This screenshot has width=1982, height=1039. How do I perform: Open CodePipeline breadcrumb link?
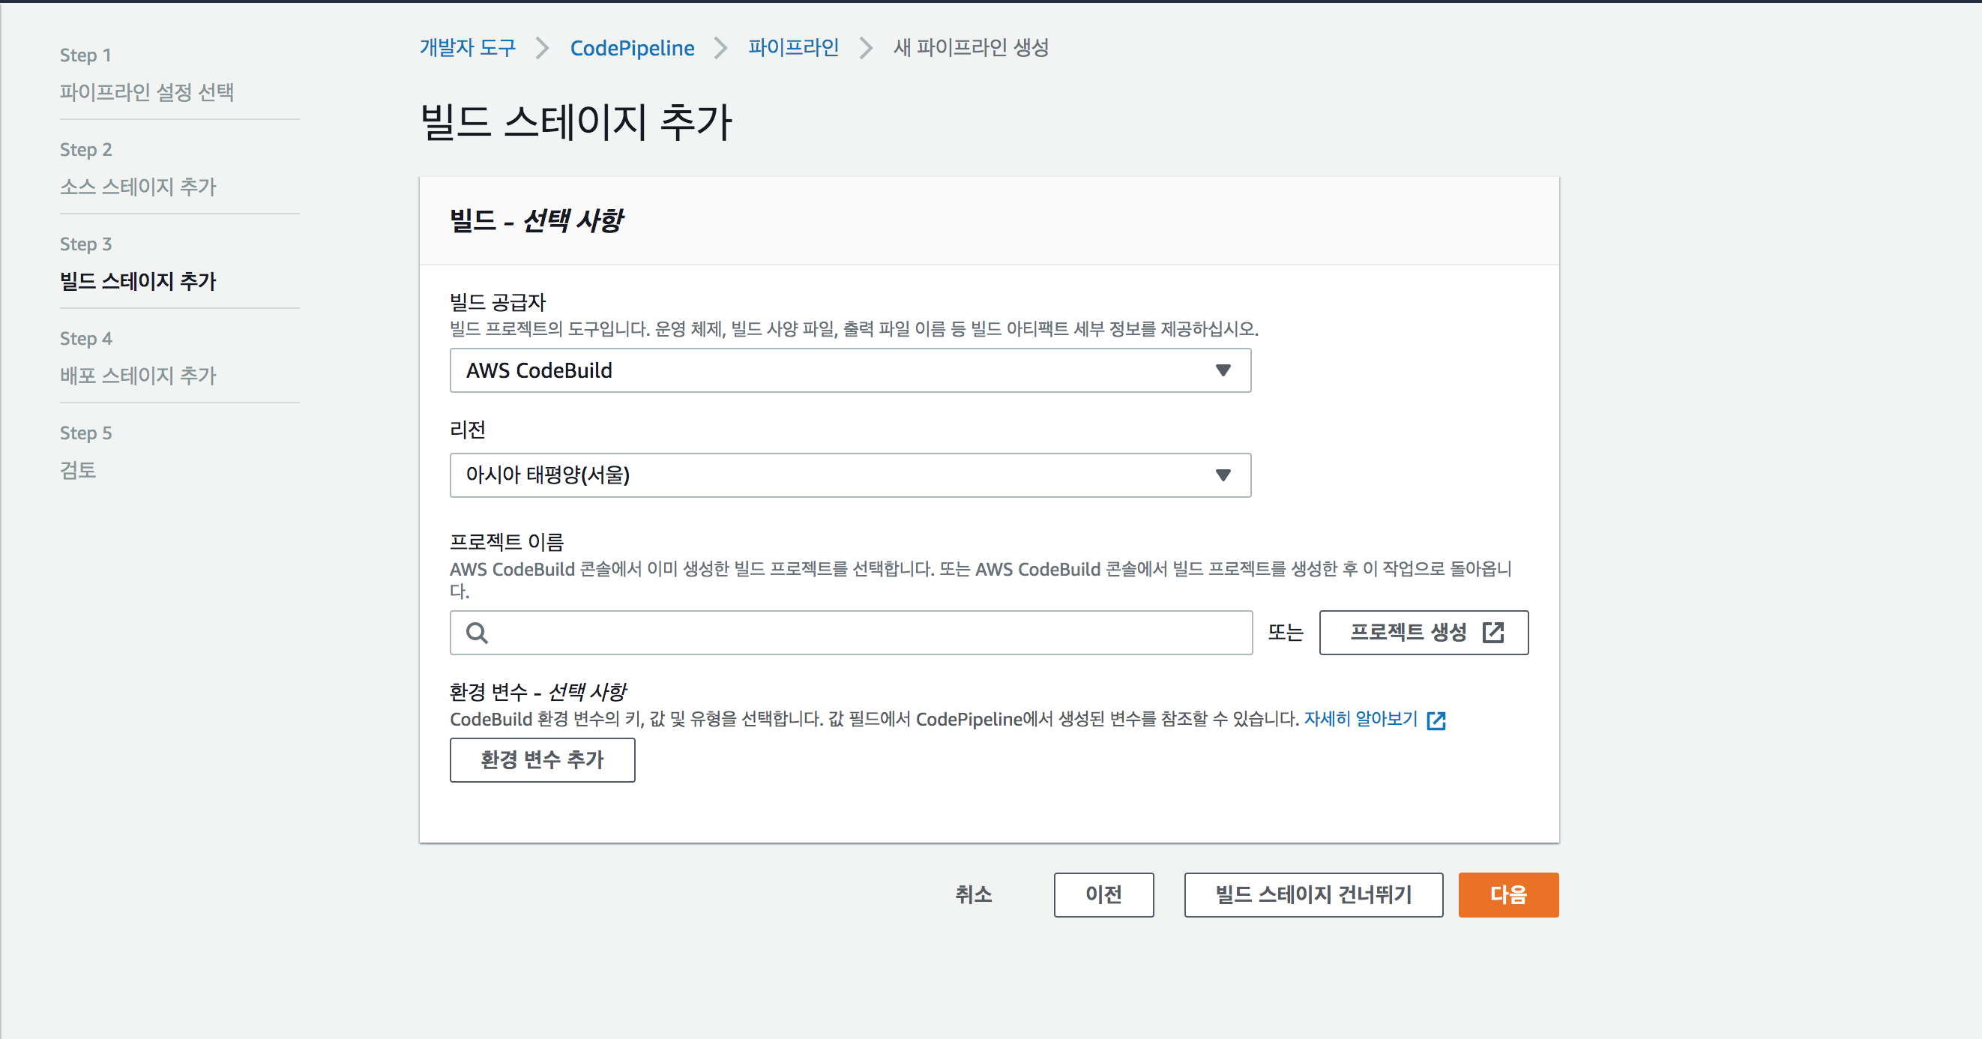[x=632, y=48]
